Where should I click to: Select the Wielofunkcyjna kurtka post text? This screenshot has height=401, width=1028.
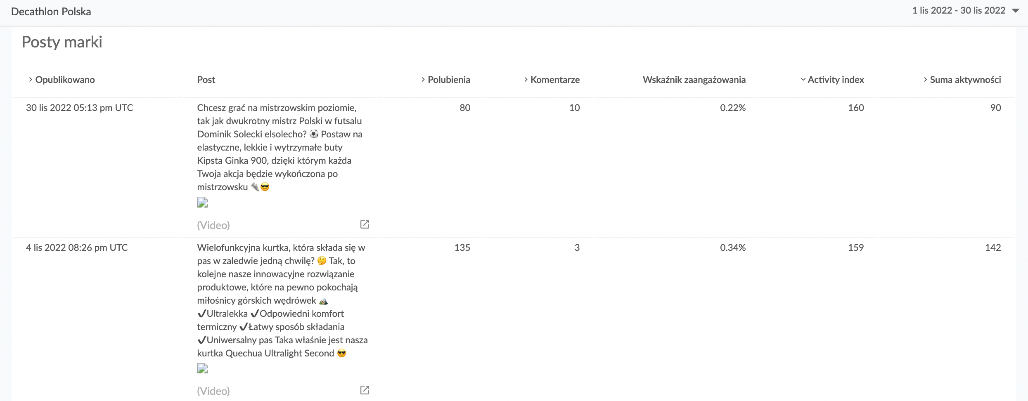point(281,300)
